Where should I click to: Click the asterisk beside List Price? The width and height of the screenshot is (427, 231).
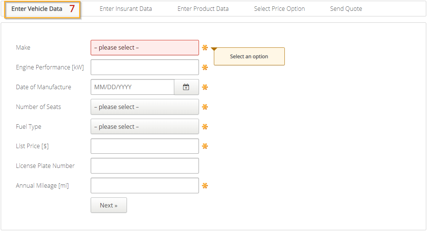click(x=205, y=146)
